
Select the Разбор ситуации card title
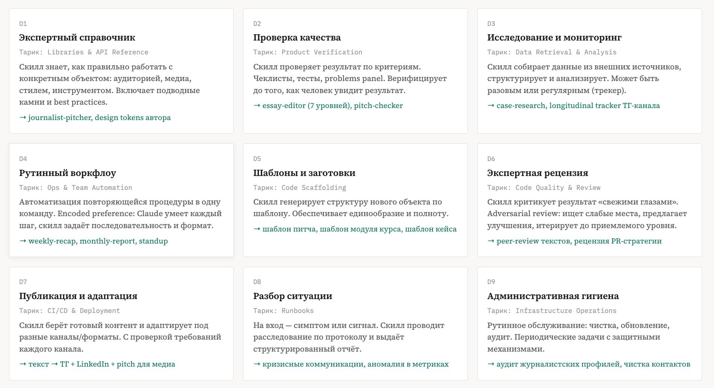[x=293, y=296]
